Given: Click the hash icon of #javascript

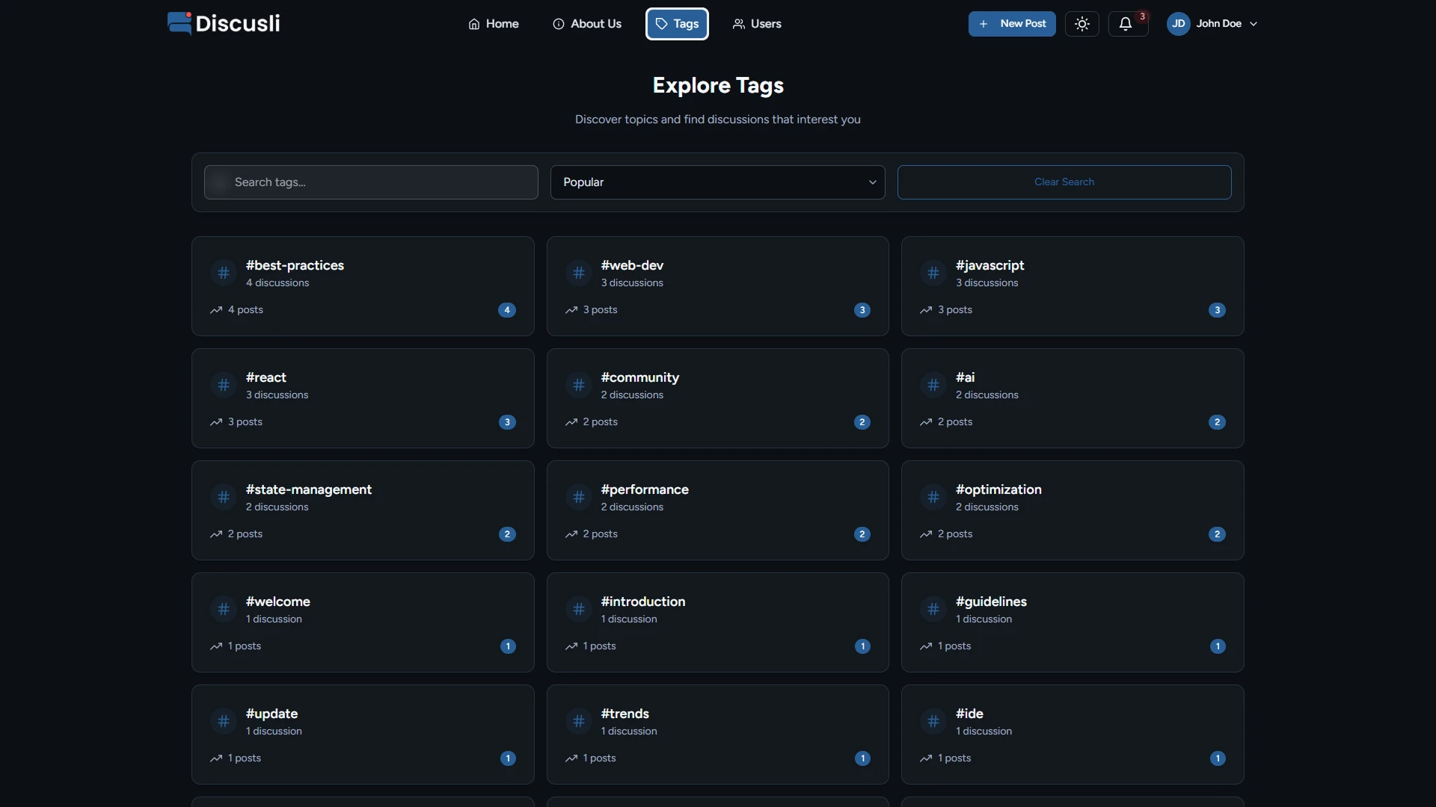Looking at the screenshot, I should pos(933,273).
